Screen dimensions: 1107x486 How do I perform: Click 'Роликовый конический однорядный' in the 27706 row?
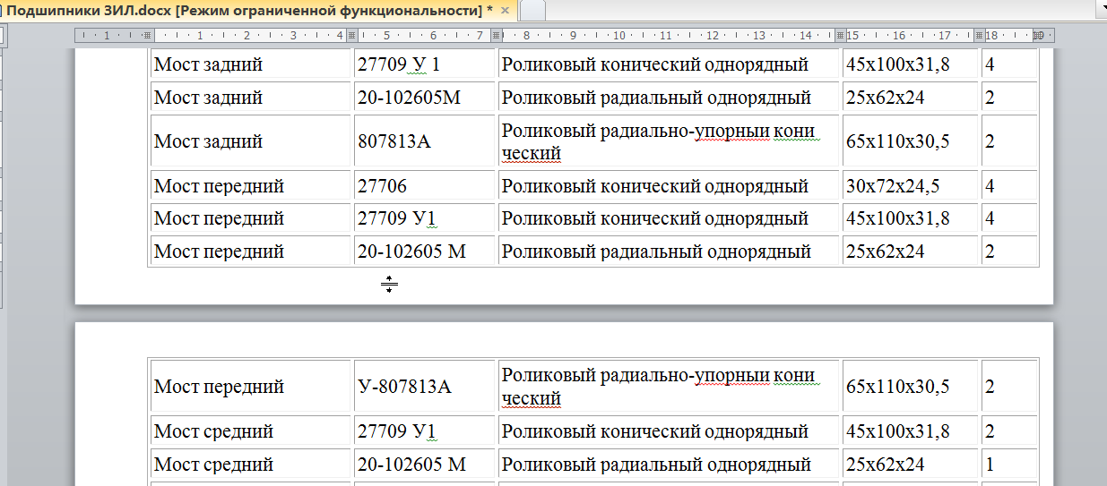point(655,186)
